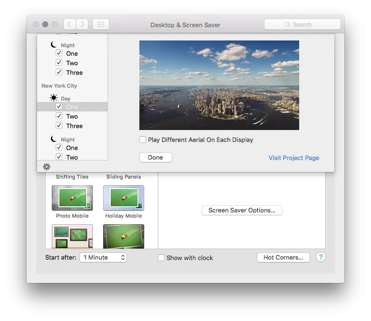371x321 pixels.
Task: Open the Visit Project Page link
Action: [293, 158]
